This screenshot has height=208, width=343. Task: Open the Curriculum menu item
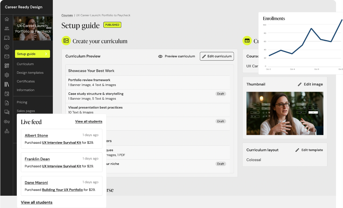coord(25,64)
